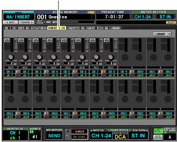177x142 pixels.
Task: Click ST IN in FADER STATUS
Action: pyautogui.click(x=138, y=136)
